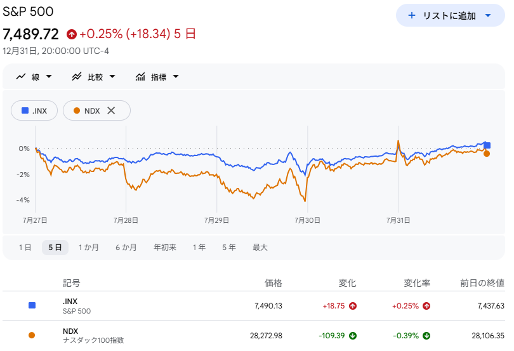The image size is (514, 351).
Task: Expand the 比較 dropdown arrow
Action: 112,76
